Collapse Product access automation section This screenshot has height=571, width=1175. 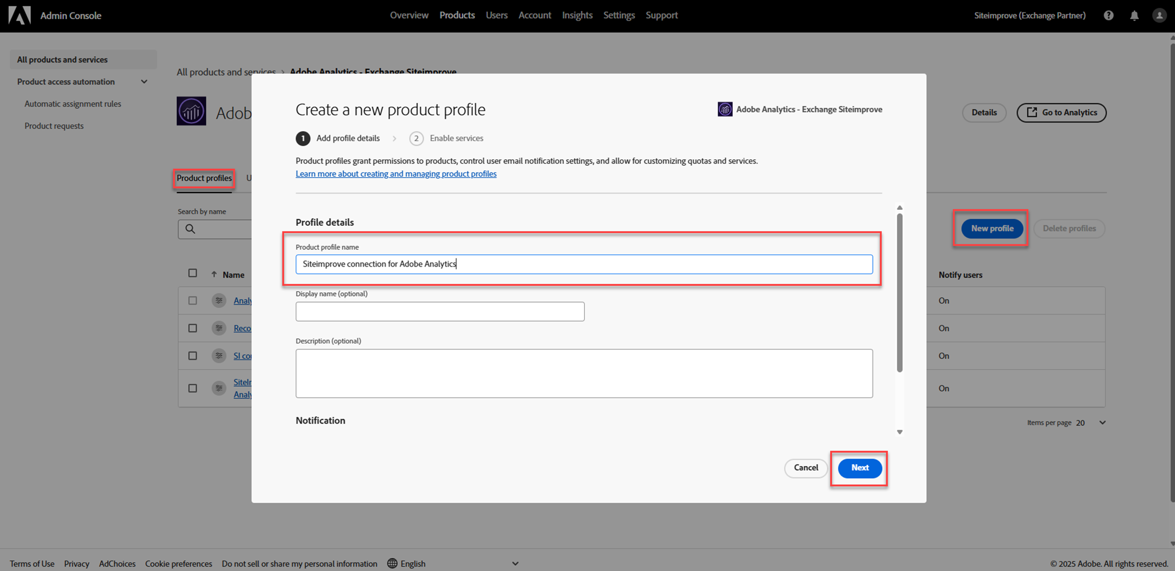click(144, 82)
